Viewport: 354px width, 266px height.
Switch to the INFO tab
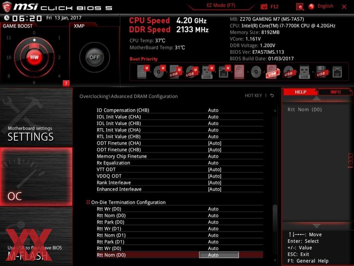[335, 92]
